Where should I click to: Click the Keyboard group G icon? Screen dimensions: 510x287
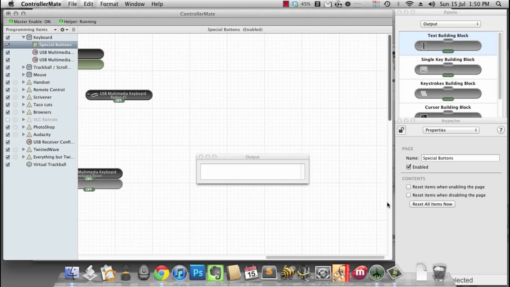[29, 37]
